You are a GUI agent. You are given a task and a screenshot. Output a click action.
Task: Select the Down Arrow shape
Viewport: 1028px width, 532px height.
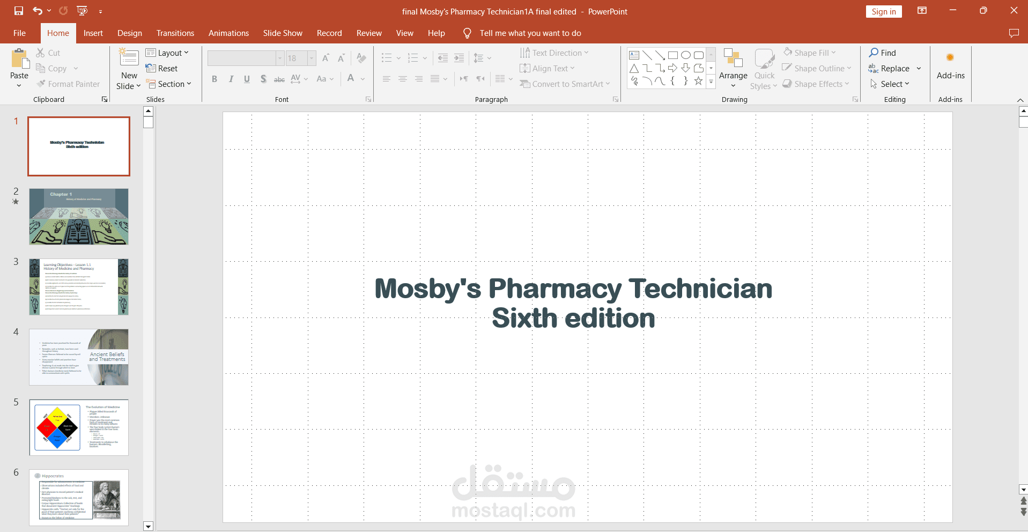[685, 68]
